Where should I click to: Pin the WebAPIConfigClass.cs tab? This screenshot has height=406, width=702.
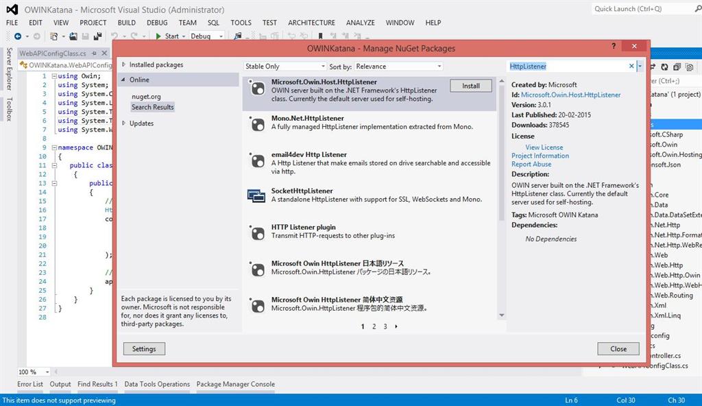[x=94, y=53]
